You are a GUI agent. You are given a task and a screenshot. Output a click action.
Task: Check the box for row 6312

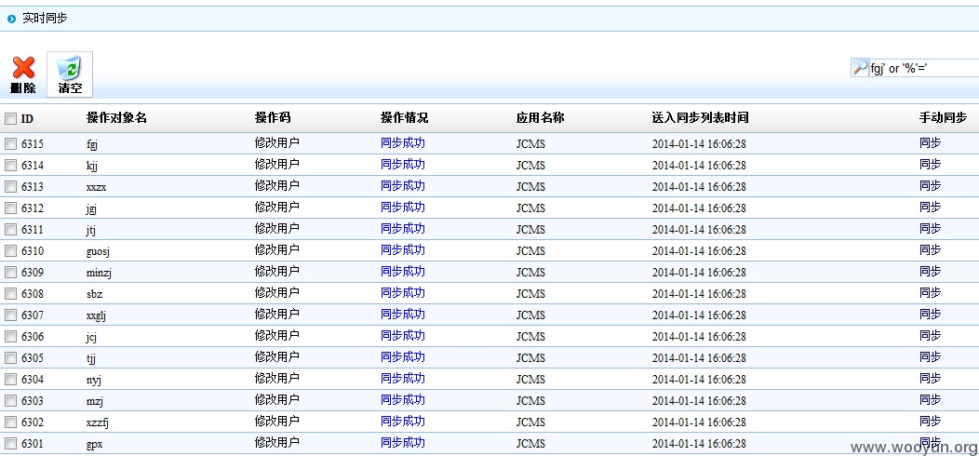10,208
